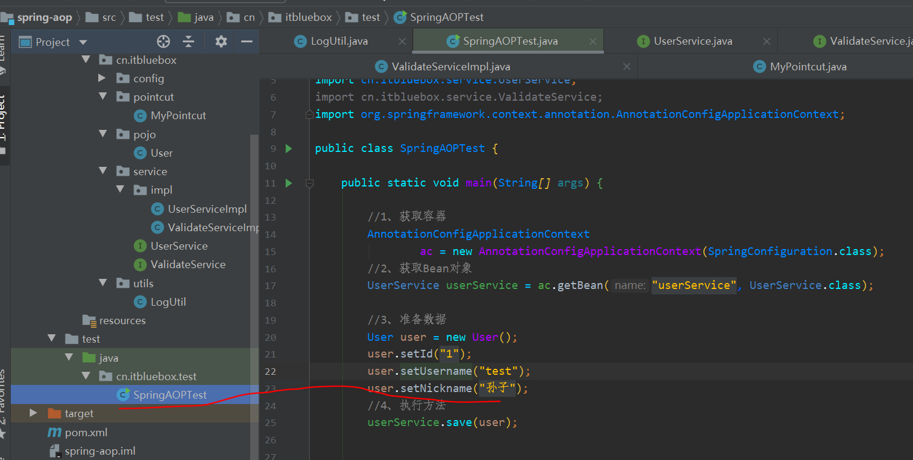Open ValidateServiceImpl class in tree

(213, 228)
